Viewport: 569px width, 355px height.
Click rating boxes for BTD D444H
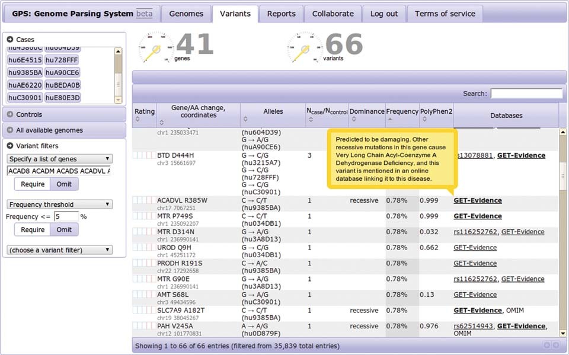tap(144, 155)
